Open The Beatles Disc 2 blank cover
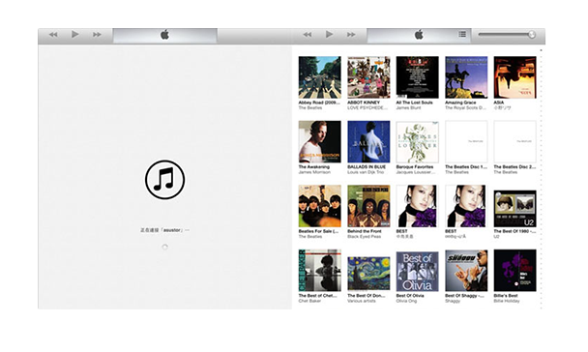Image resolution: width=588 pixels, height=352 pixels. tap(514, 142)
